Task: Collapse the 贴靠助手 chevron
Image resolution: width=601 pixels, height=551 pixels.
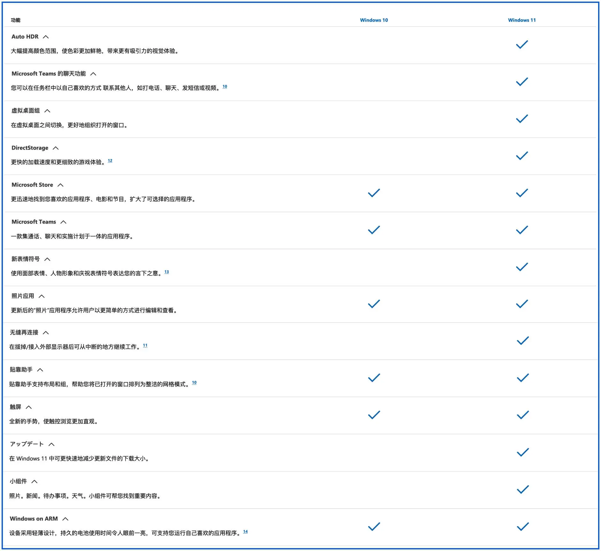Action: pos(40,370)
